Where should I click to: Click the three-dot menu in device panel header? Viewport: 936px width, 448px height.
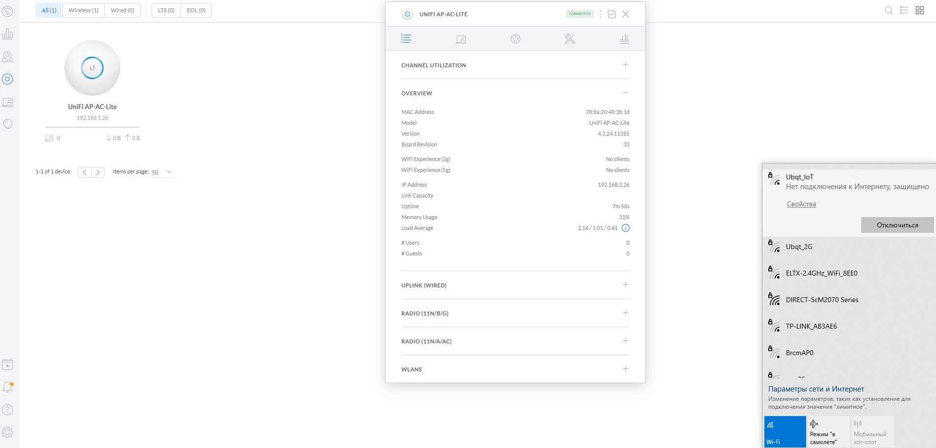(x=601, y=14)
